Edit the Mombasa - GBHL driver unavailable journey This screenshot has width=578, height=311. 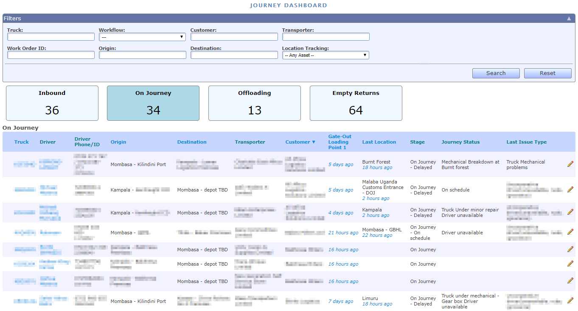tap(570, 232)
